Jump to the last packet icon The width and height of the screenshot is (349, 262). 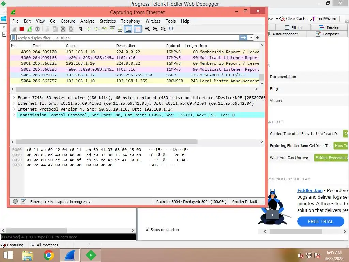click(120, 29)
